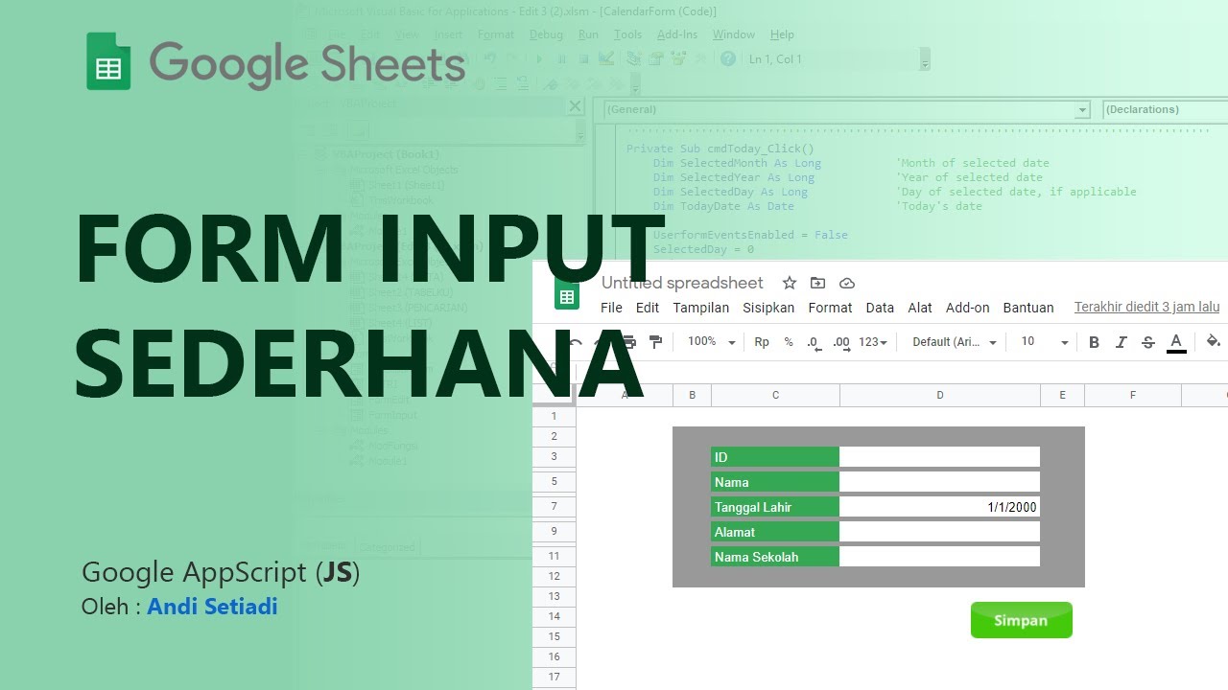Screen dimensions: 1228x690
Task: Open the zoom 100% dropdown
Action: [711, 342]
